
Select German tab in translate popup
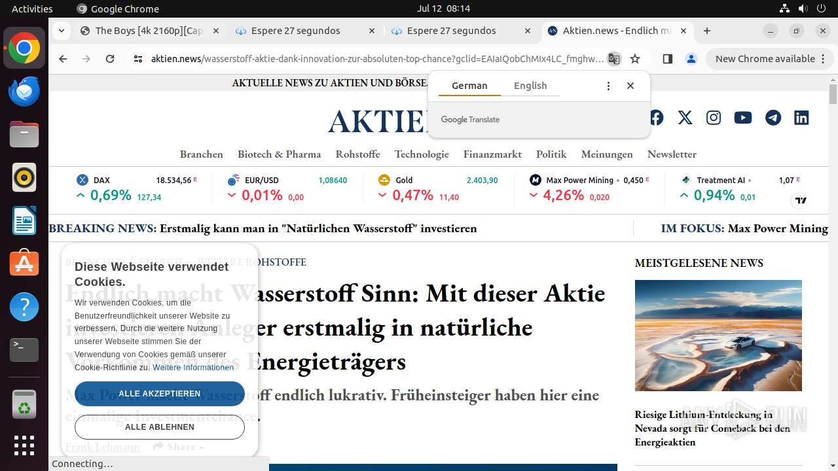pyautogui.click(x=469, y=86)
